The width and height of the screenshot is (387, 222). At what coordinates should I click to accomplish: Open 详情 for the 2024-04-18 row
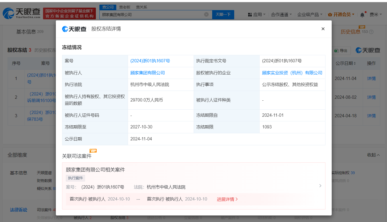(371, 116)
